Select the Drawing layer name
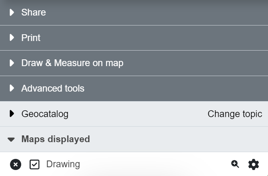 point(63,164)
